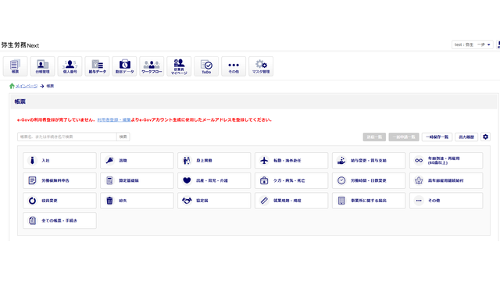500x281 pixels.
Task: Select the 就業規則・規程 category
Action: [291, 201]
